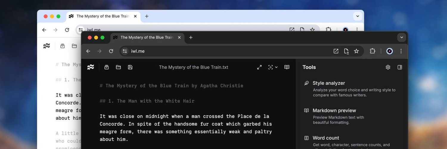Select the Blue Train tab in dark window
Screen dimensions: 447x149
click(x=147, y=38)
